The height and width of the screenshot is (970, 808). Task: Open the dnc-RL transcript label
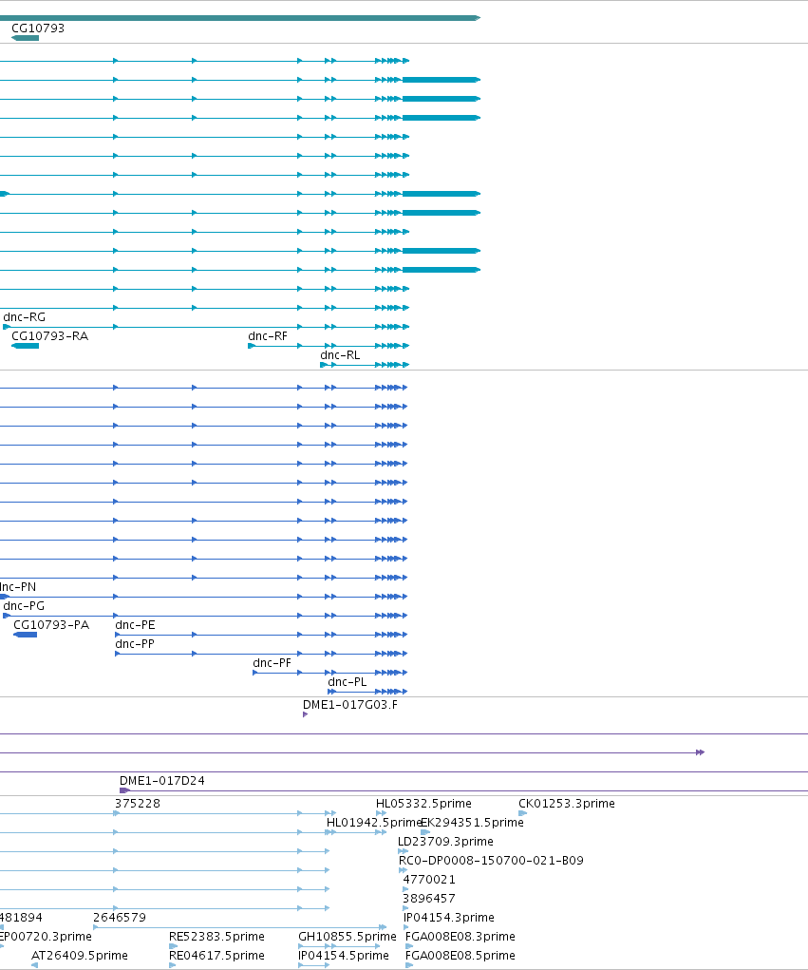(340, 355)
